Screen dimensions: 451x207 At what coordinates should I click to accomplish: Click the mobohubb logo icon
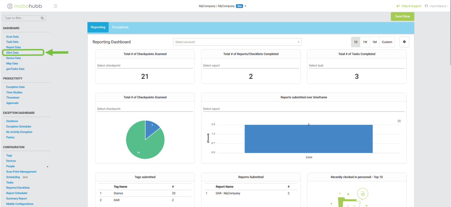click(x=10, y=6)
